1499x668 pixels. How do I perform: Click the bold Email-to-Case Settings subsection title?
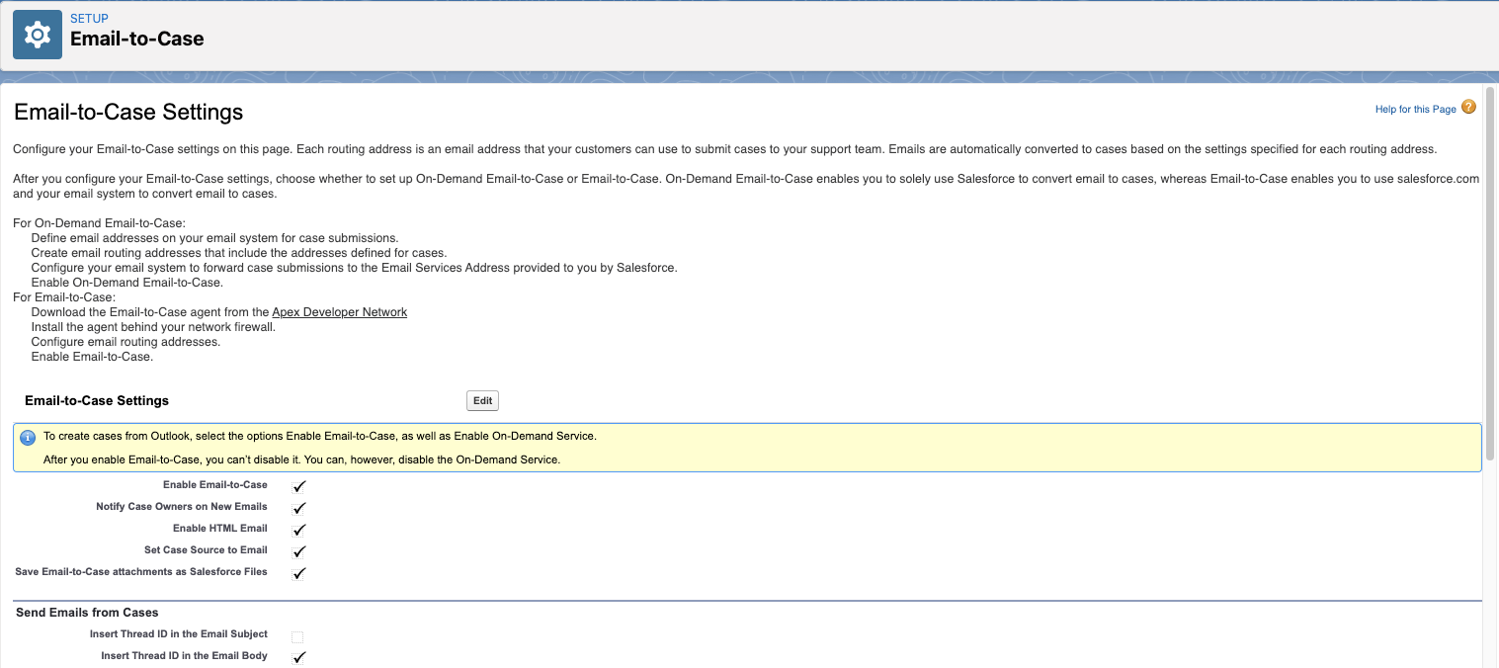97,401
